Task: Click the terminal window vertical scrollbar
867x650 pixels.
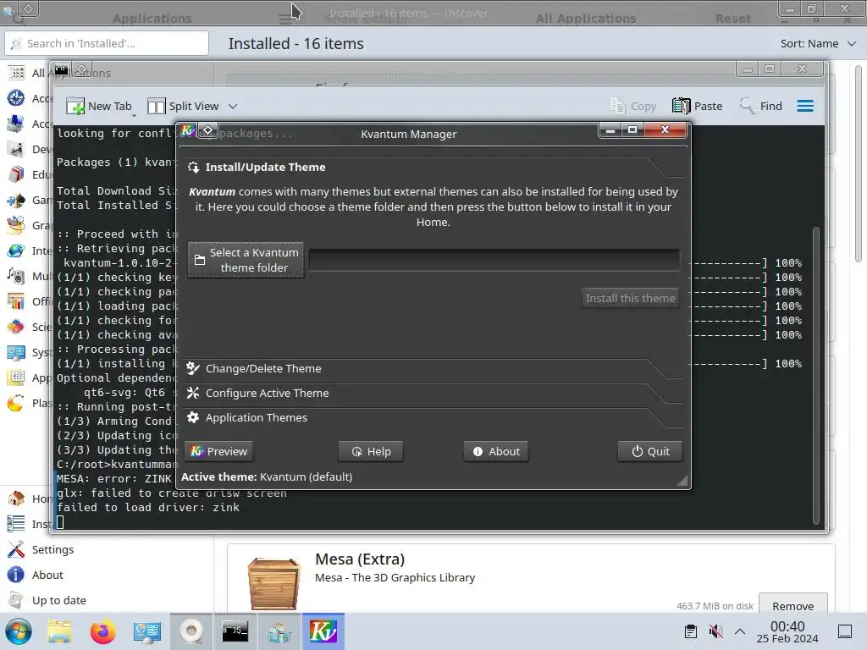Action: point(816,375)
